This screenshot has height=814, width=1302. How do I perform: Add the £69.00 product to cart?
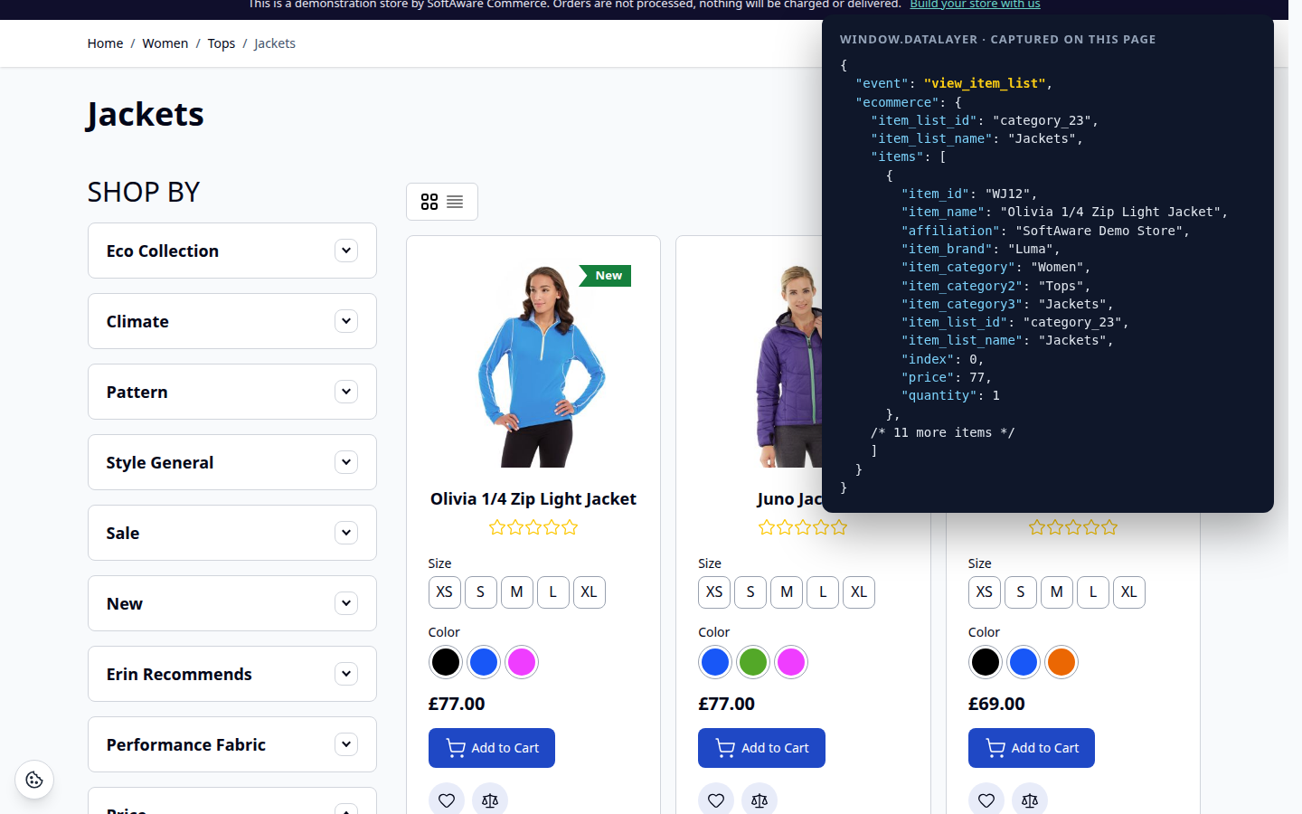[x=1032, y=748]
